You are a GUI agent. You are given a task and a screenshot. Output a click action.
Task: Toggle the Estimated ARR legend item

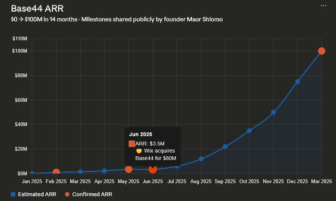coord(34,194)
